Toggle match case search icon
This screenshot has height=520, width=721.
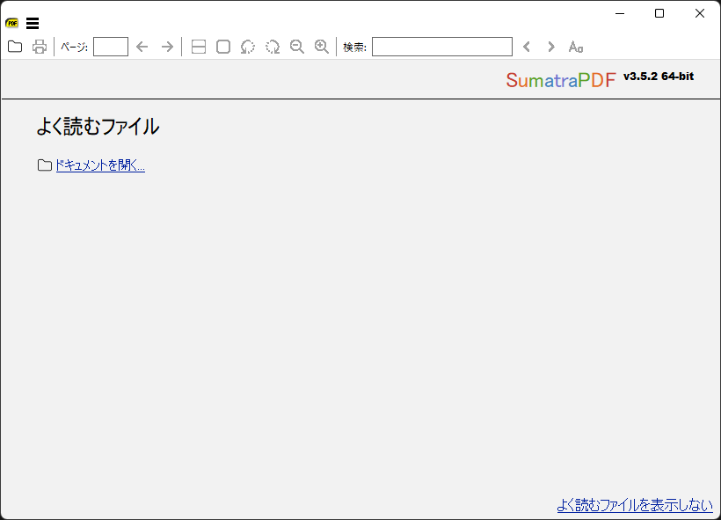point(576,47)
